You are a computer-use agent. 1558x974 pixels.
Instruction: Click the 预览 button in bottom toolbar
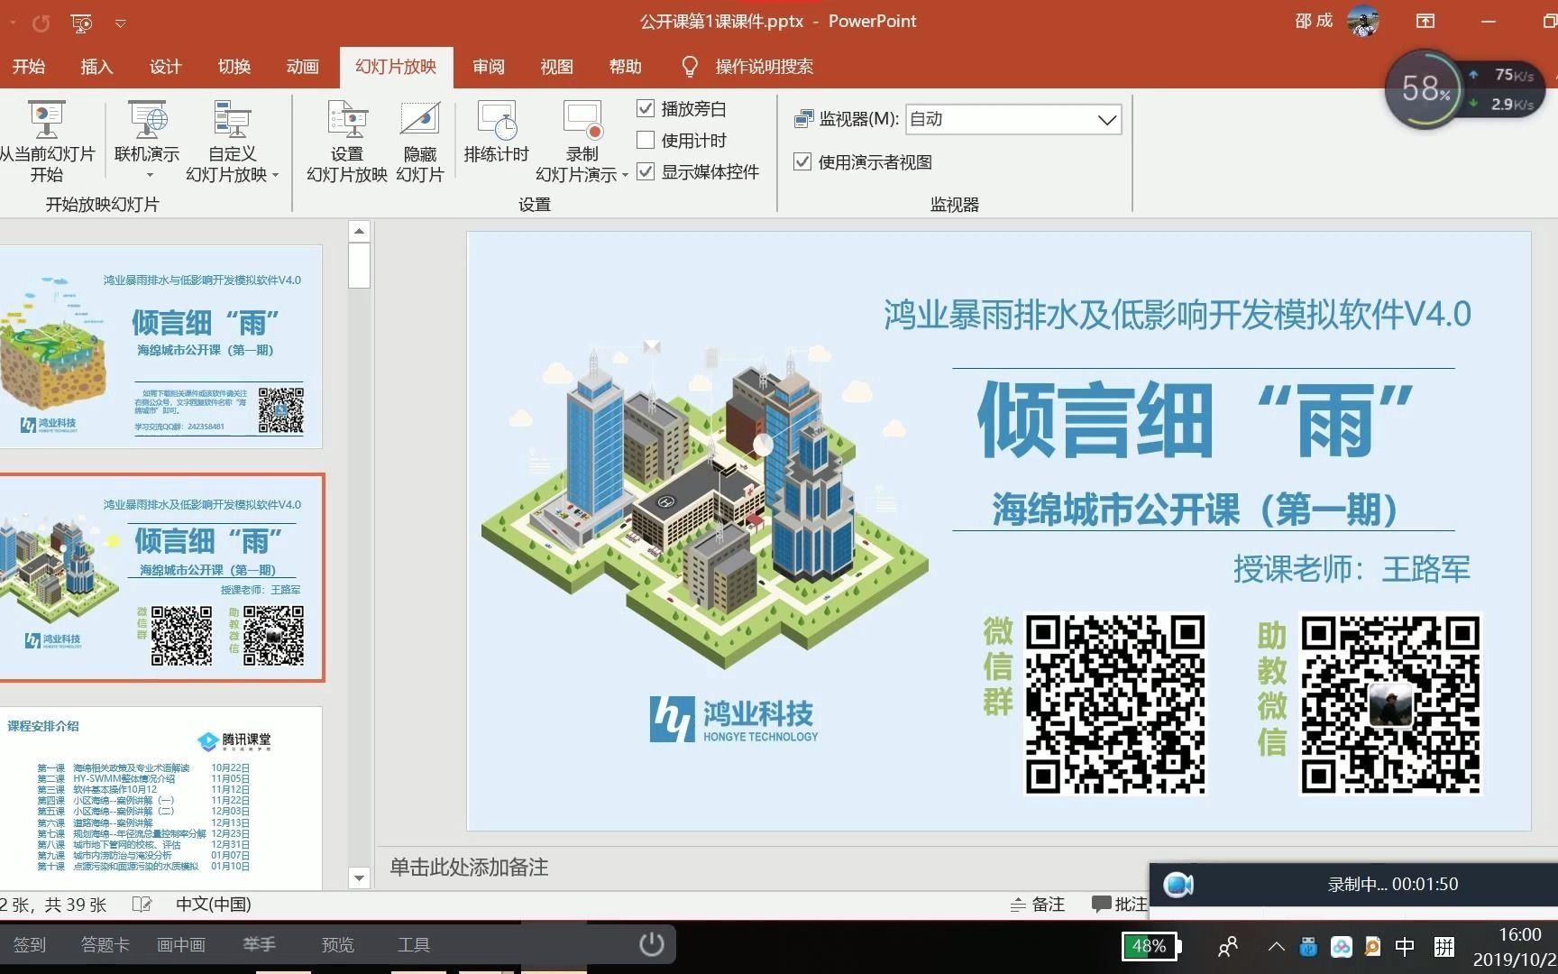click(338, 944)
